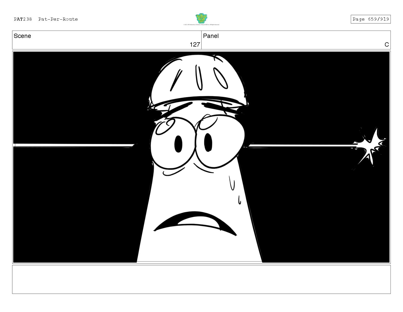The height and width of the screenshot is (312, 403).
Task: Click the 'PAT238' episode code
Action: [x=23, y=19]
